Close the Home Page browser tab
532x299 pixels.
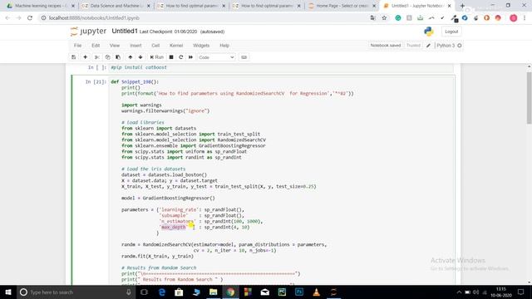point(374,6)
